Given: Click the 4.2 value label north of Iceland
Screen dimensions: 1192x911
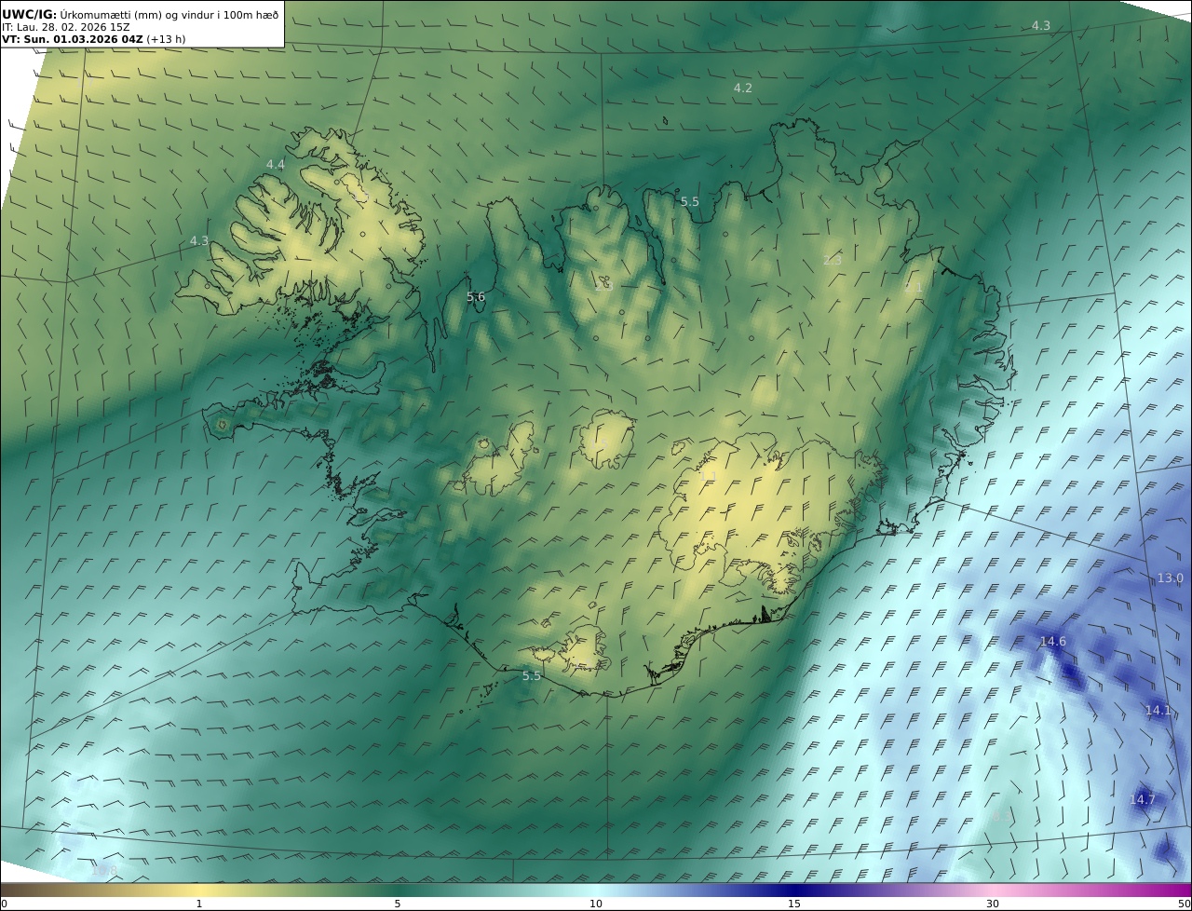Looking at the screenshot, I should [x=742, y=88].
